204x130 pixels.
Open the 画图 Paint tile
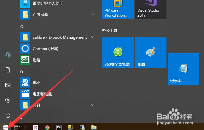151,53
